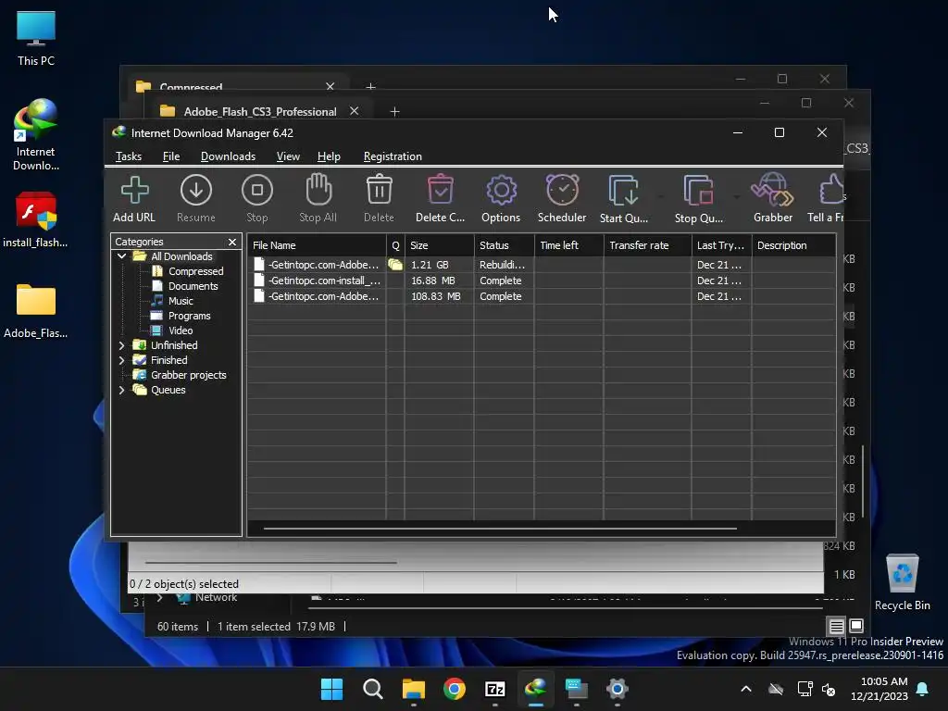The image size is (948, 711).
Task: Click the Resume download icon
Action: [x=196, y=198]
